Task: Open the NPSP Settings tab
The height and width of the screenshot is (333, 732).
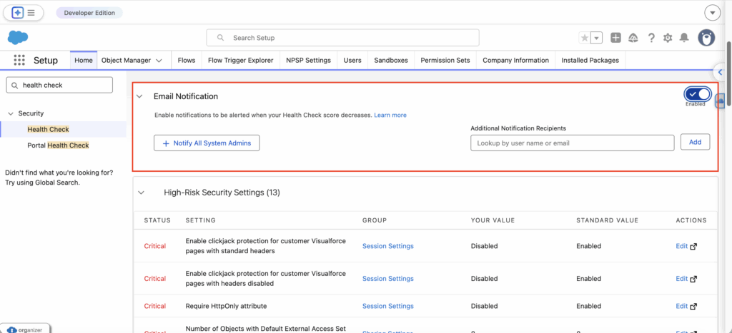Action: point(308,60)
